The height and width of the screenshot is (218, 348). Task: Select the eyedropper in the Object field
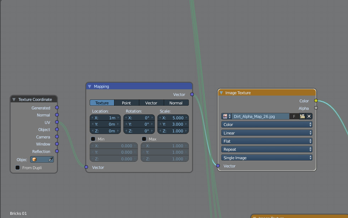point(50,160)
